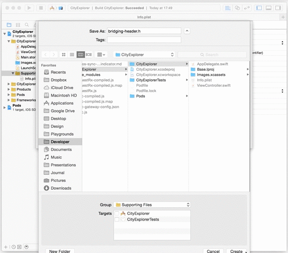Create a New Folder
This screenshot has height=253, width=288.
(x=60, y=251)
